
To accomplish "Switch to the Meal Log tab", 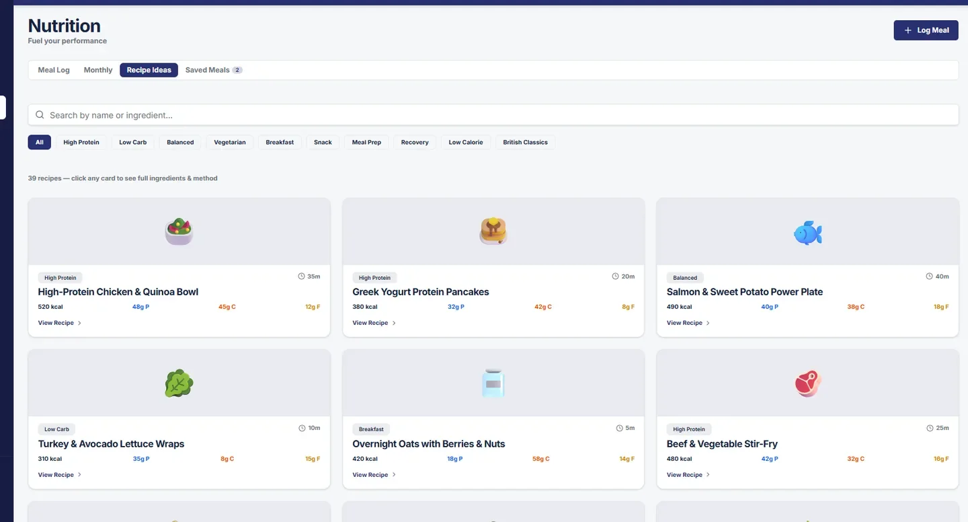I will (54, 70).
